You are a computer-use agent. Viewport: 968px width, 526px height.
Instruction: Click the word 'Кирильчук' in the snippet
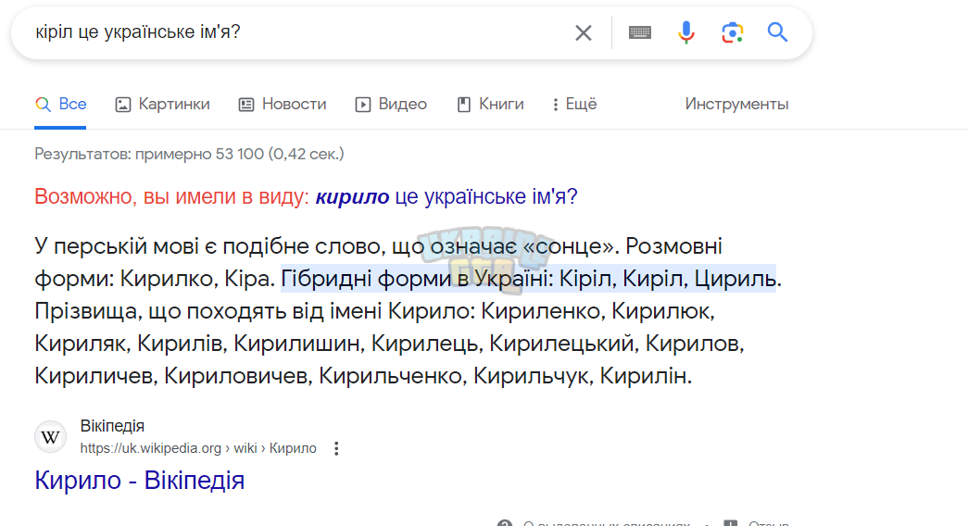point(531,375)
